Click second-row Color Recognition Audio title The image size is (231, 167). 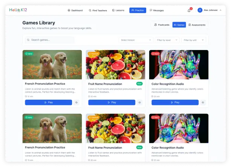[x=168, y=147]
